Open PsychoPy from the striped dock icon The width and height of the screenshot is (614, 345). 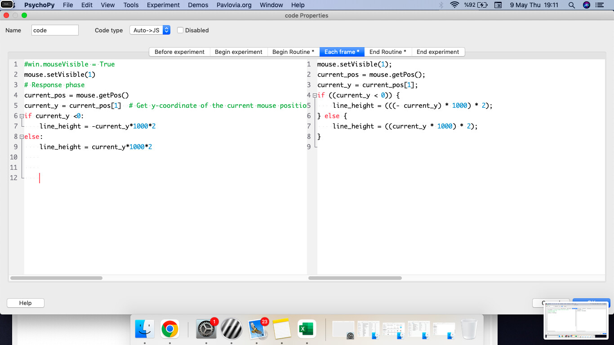(x=231, y=330)
